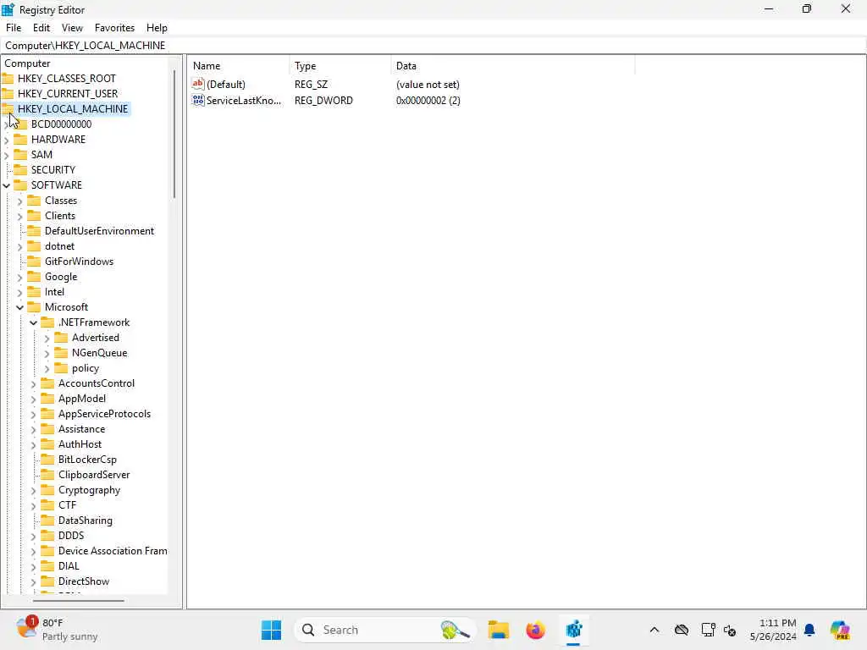
Task: Click the registry path address bar
Action: coord(433,46)
